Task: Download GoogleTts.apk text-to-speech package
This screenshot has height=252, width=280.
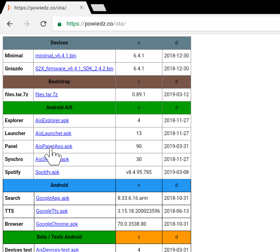Action: [51, 211]
